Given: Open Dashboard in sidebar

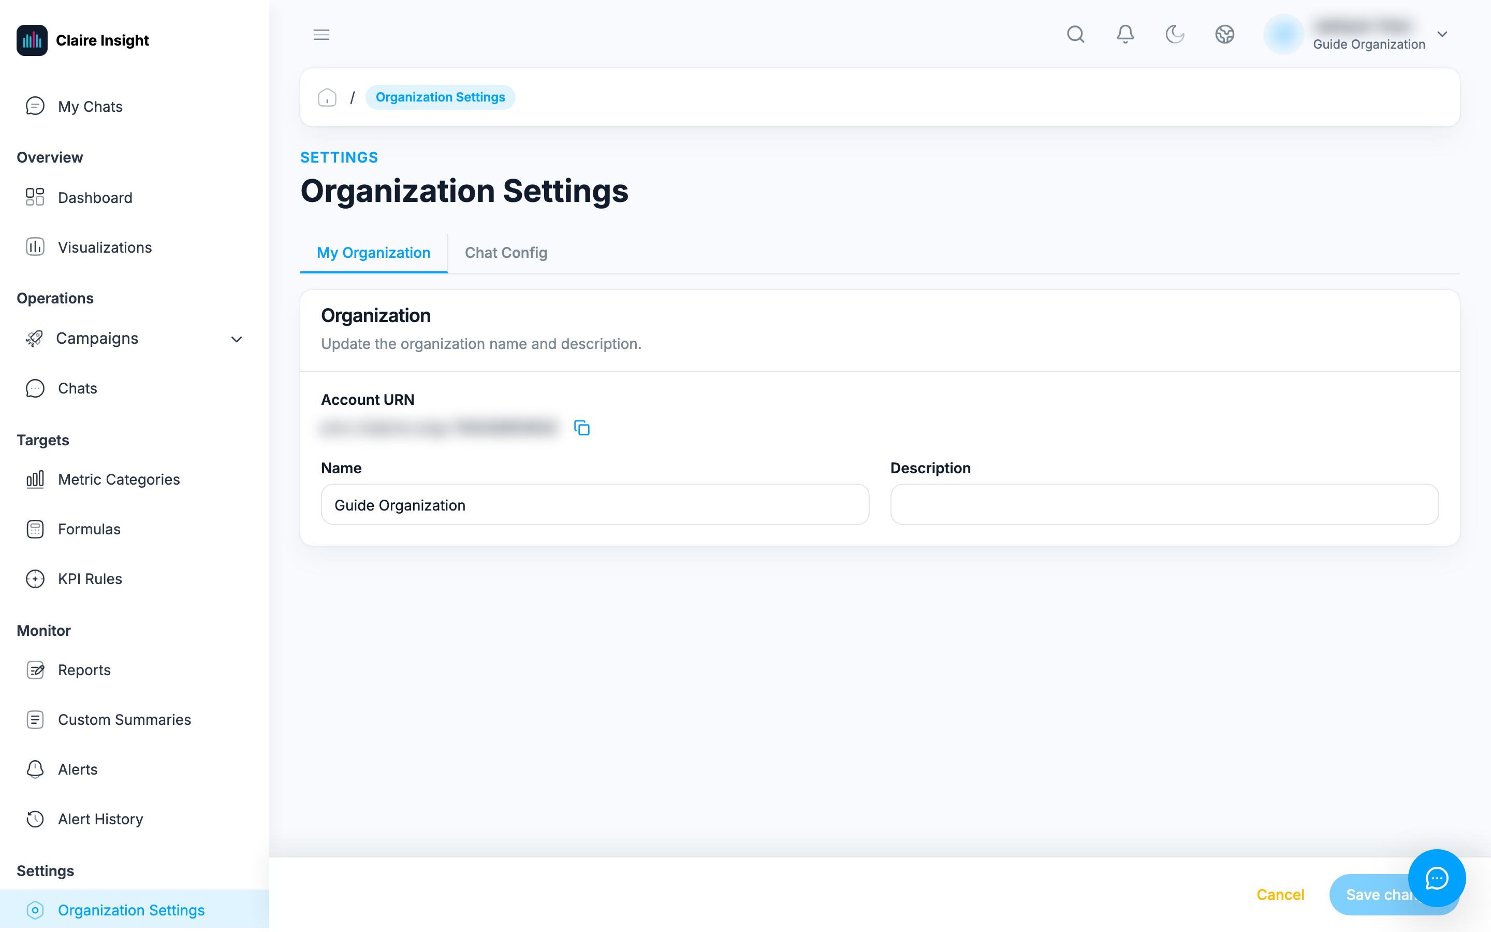Looking at the screenshot, I should point(134,197).
